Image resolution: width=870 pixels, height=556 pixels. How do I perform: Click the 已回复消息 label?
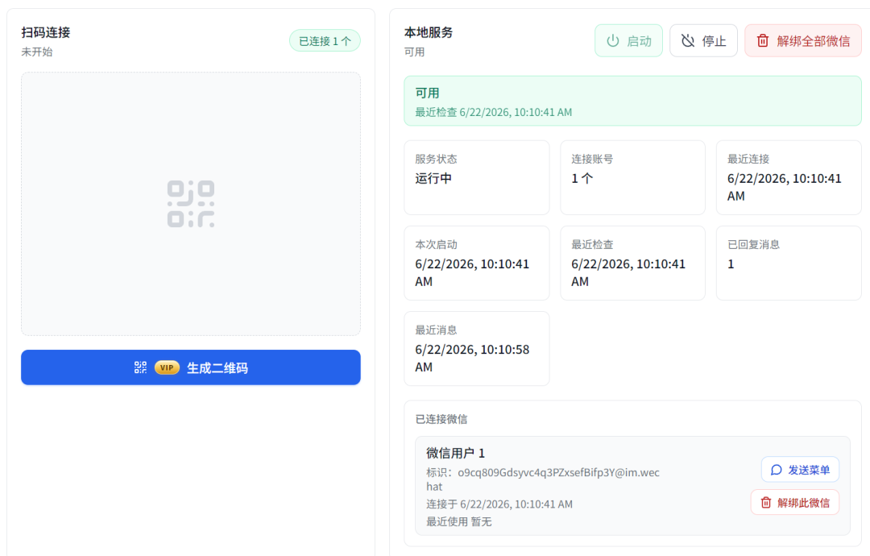coord(753,244)
